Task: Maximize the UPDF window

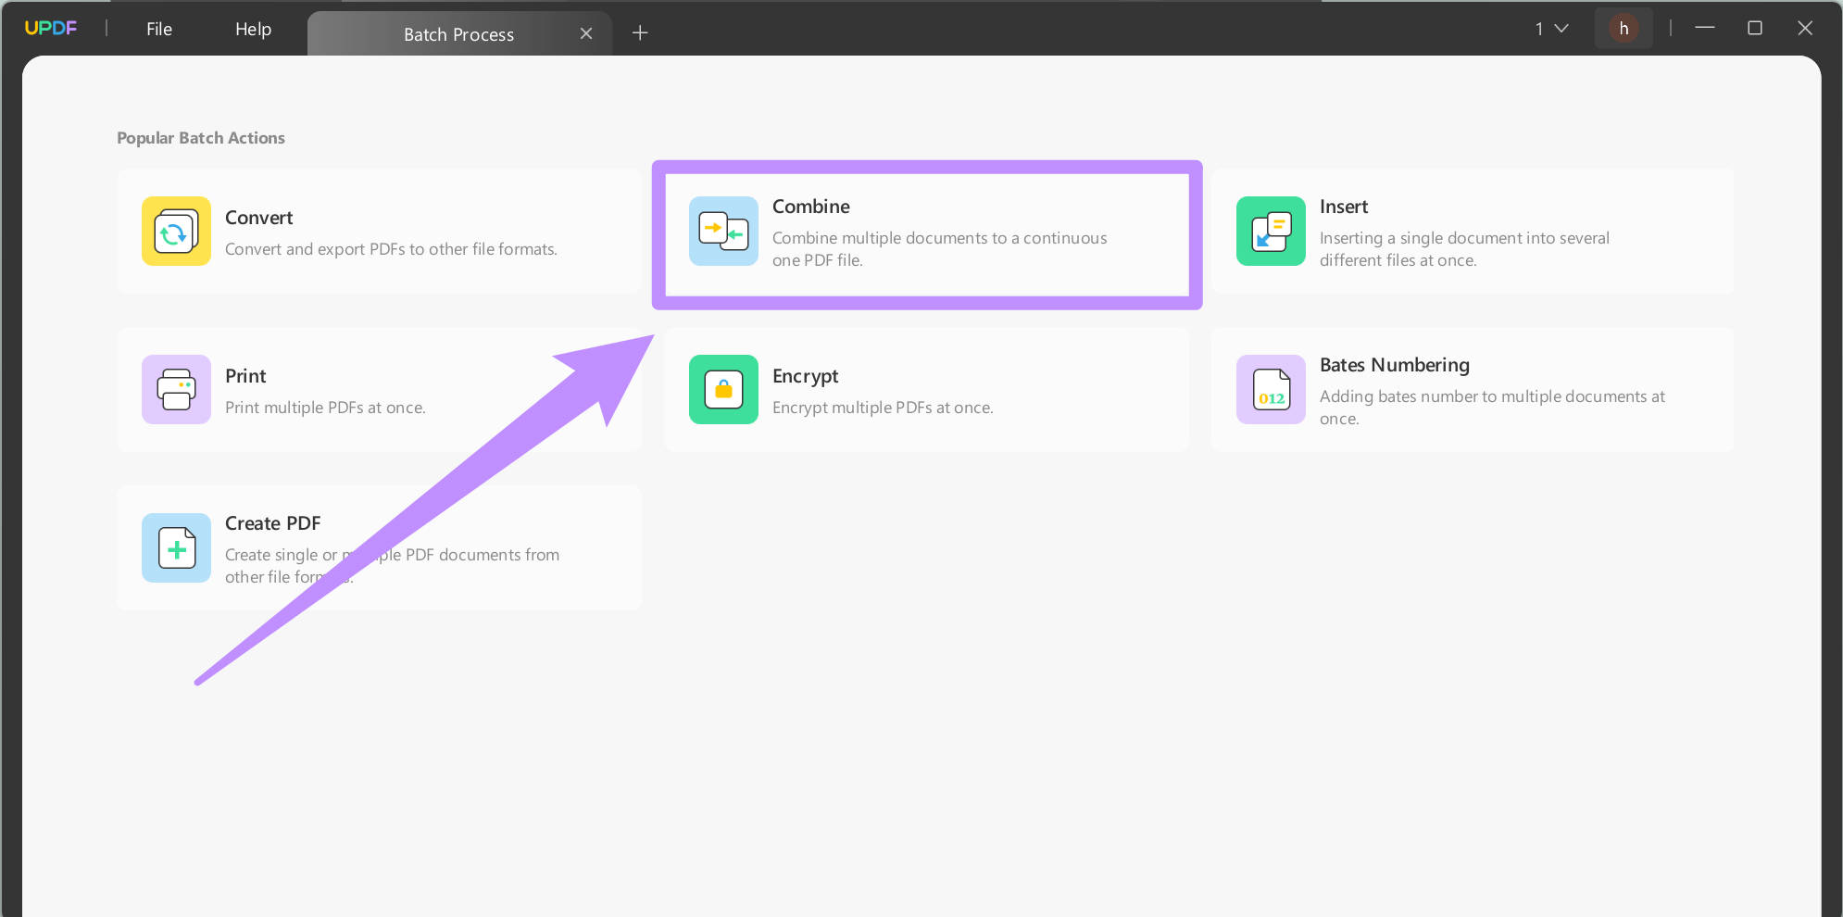Action: pyautogui.click(x=1754, y=29)
